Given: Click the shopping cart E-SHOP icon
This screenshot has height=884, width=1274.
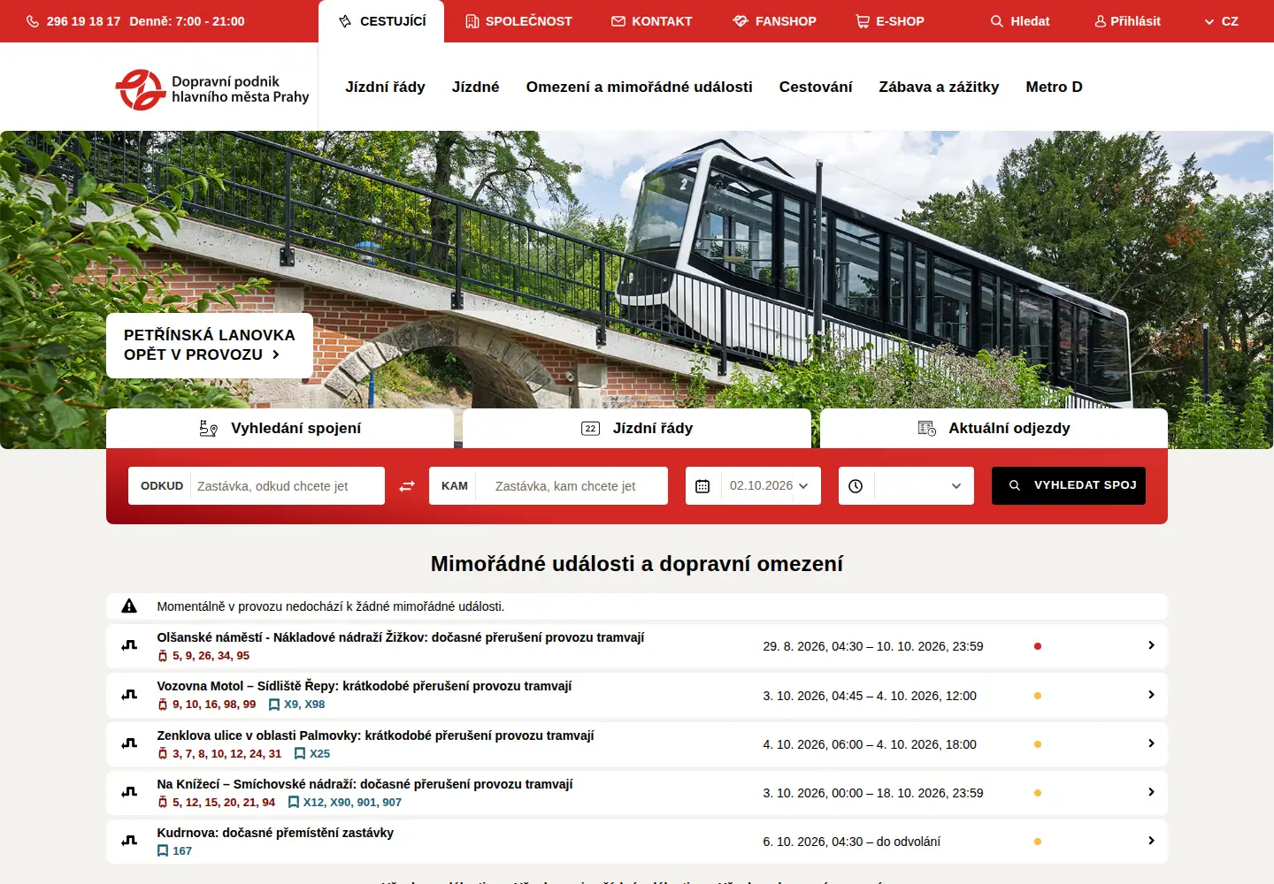Looking at the screenshot, I should pos(863,21).
